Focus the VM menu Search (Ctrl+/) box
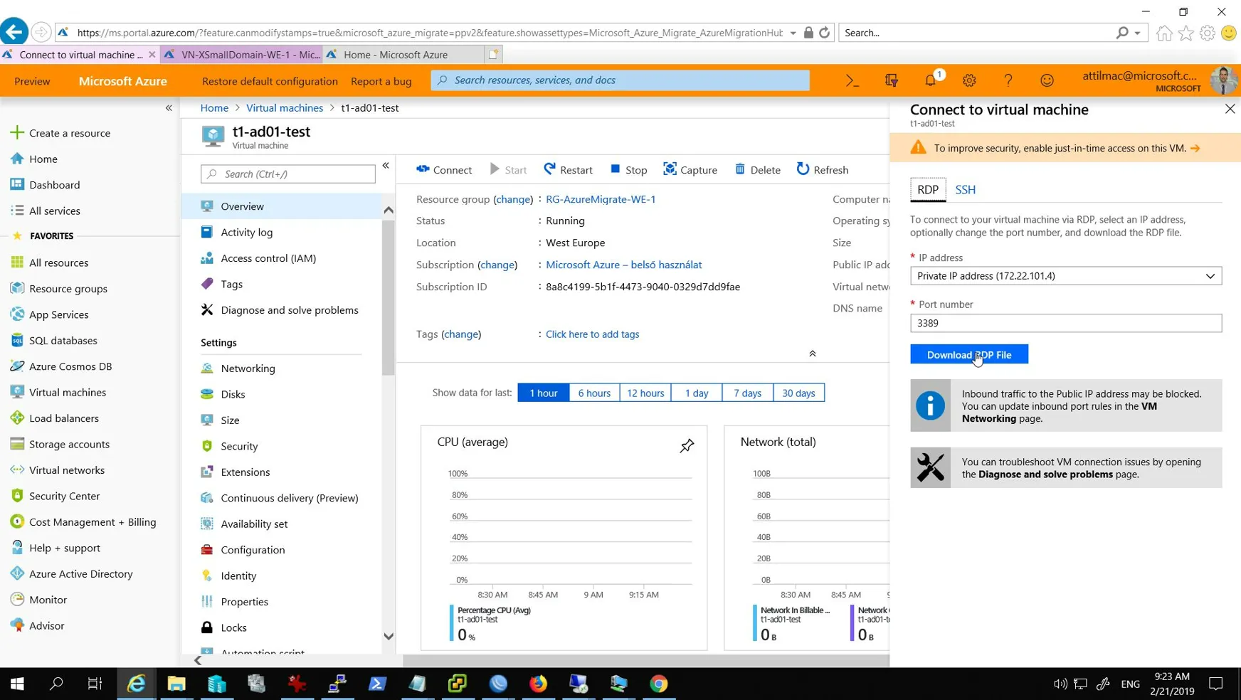Viewport: 1241px width, 700px height. (x=288, y=174)
